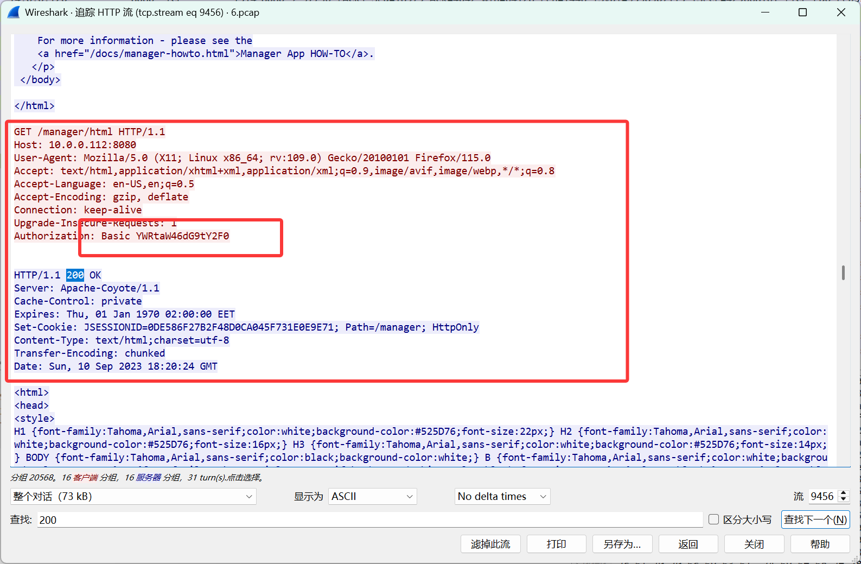Open the No delta times dropdown
This screenshot has width=861, height=564.
point(502,496)
